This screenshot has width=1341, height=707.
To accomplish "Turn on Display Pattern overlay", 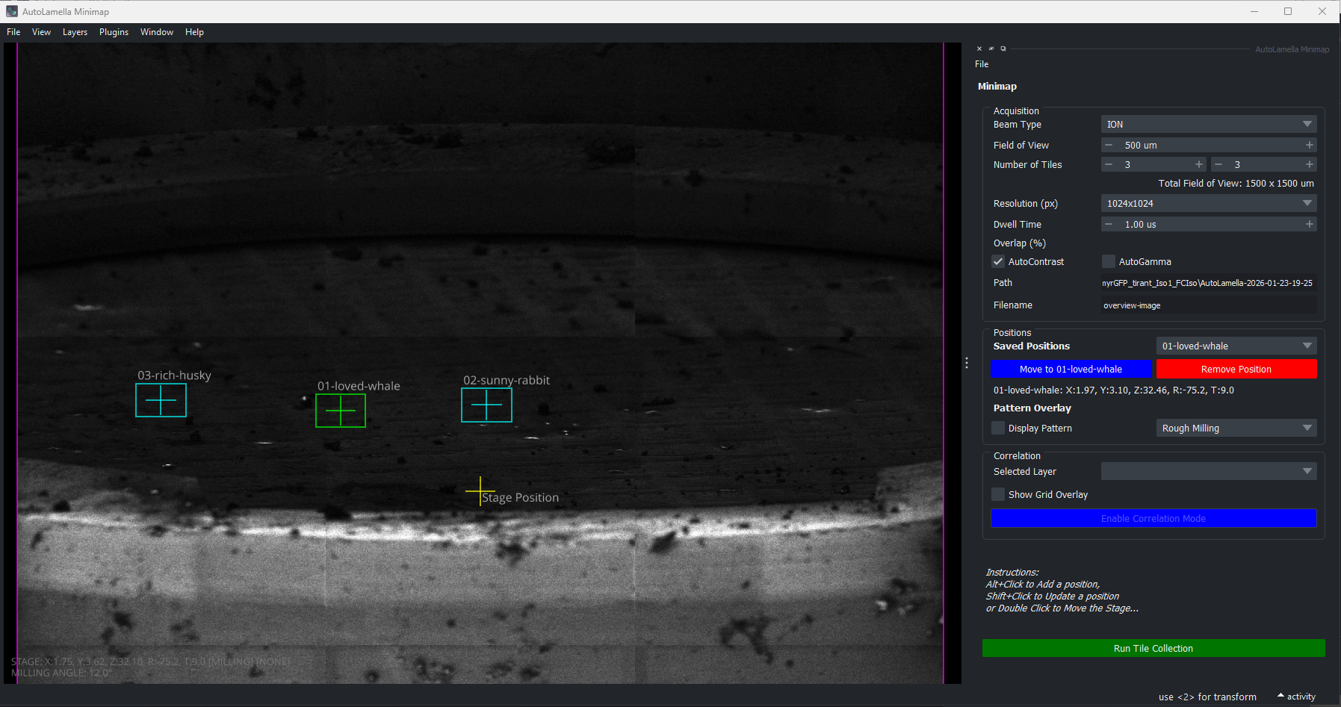I will coord(998,429).
